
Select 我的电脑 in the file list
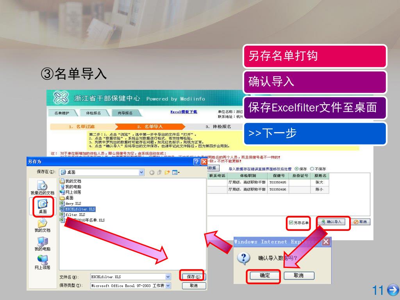[70, 186]
